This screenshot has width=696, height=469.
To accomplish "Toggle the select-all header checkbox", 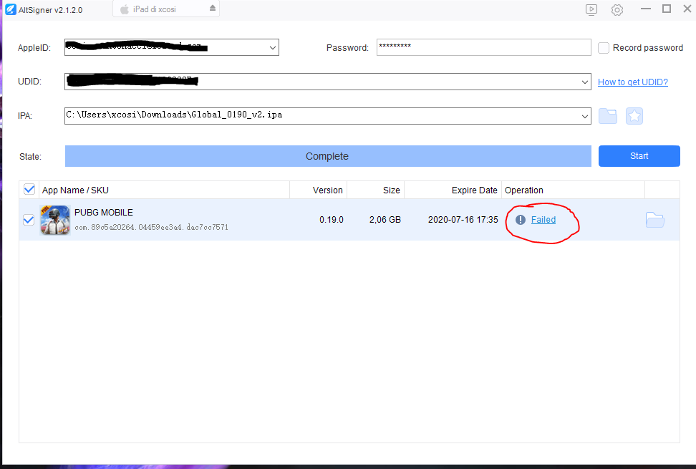I will pos(29,190).
